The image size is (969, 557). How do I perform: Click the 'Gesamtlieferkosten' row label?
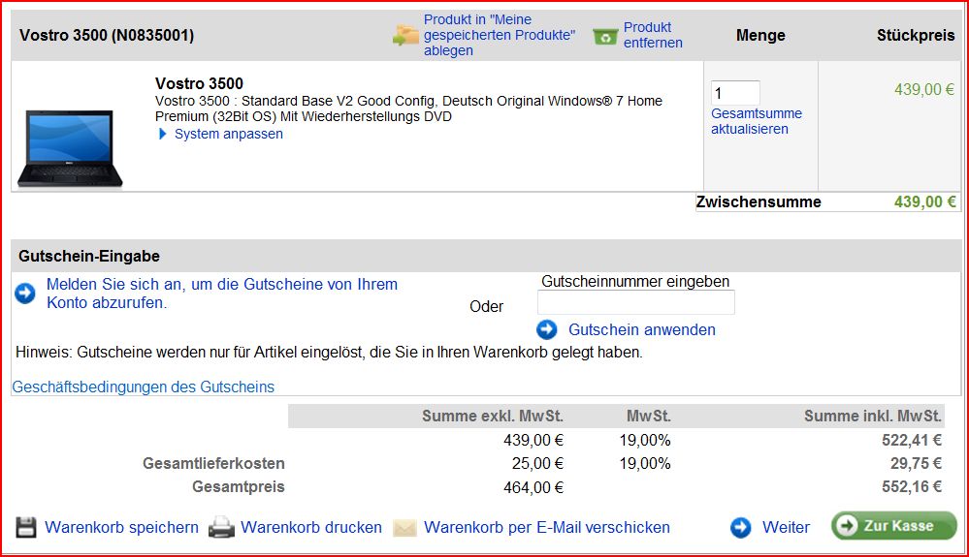[x=213, y=463]
